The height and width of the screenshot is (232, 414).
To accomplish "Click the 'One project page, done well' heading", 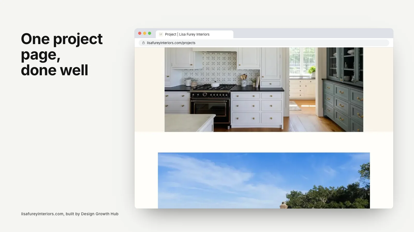I will click(x=62, y=54).
